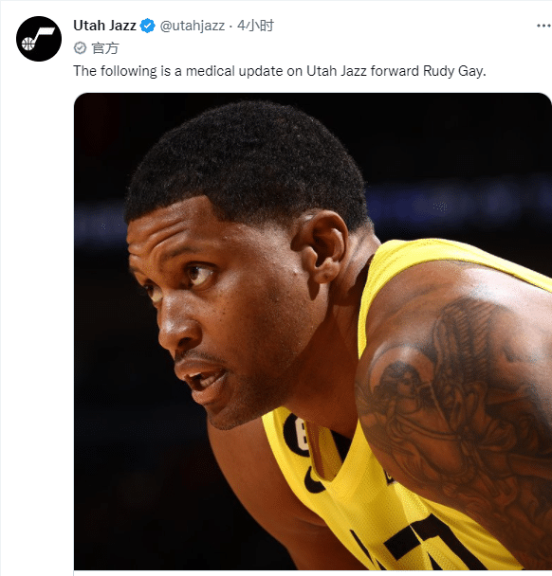Image resolution: width=552 pixels, height=576 pixels.
Task: Open the Rudy Gay photo attachment
Action: pos(313,332)
